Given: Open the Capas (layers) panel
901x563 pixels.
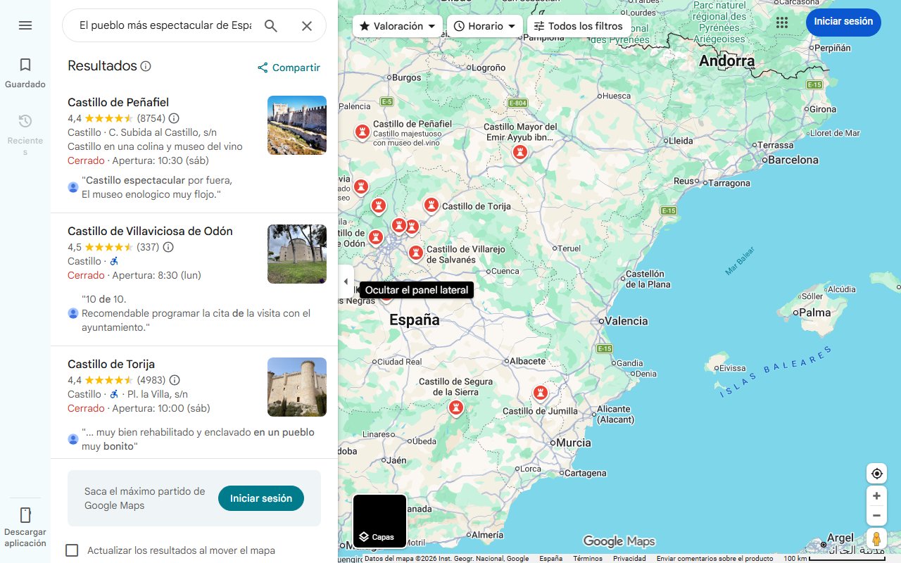Looking at the screenshot, I should [379, 521].
